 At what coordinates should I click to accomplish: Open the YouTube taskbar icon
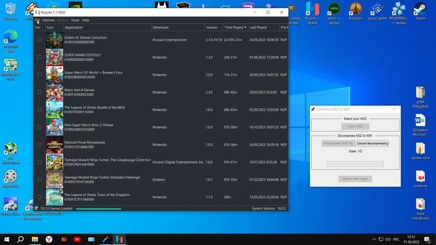click(x=77, y=239)
